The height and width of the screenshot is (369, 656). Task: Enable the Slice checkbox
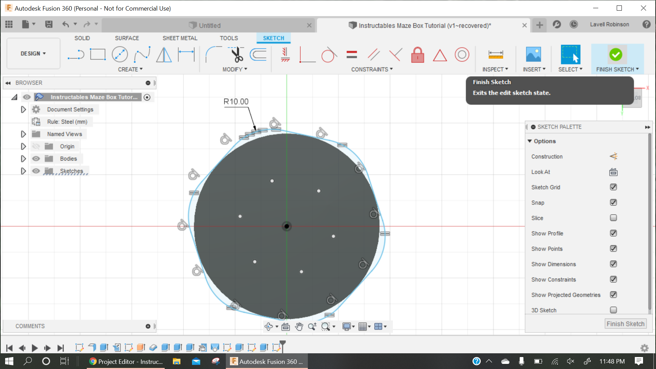(613, 218)
